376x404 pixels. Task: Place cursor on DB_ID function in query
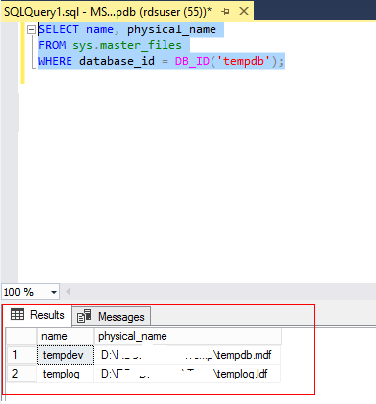coord(192,61)
